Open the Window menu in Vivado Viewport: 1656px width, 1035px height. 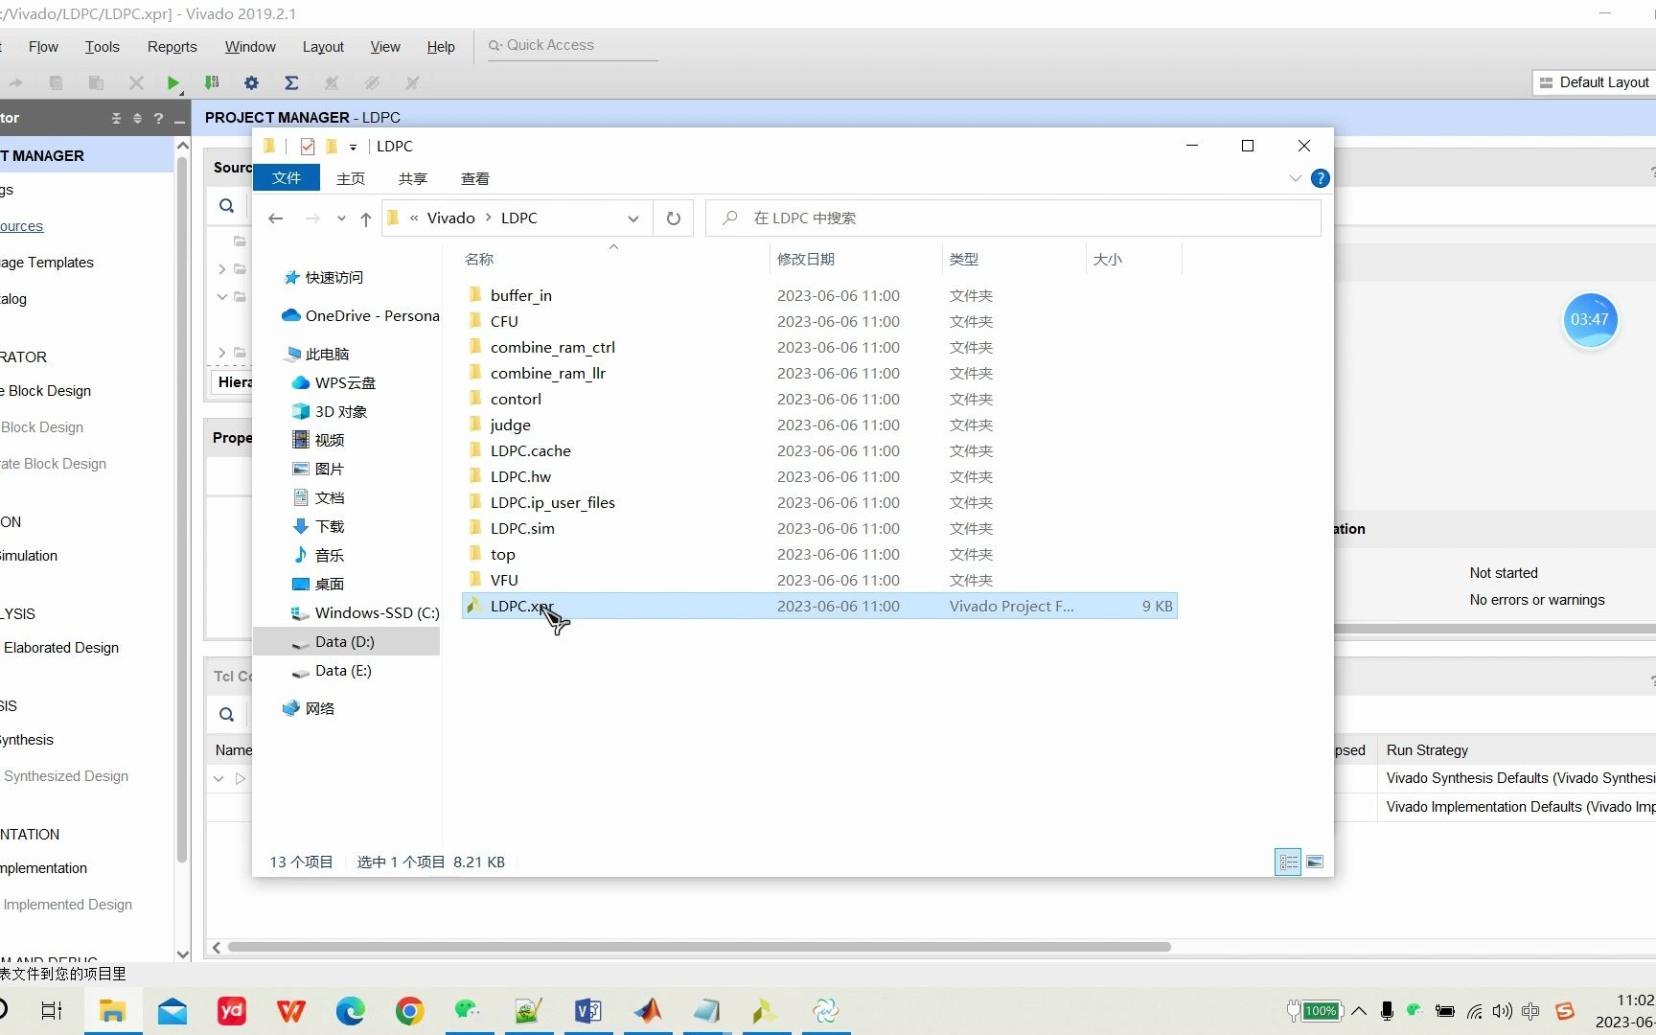[250, 47]
